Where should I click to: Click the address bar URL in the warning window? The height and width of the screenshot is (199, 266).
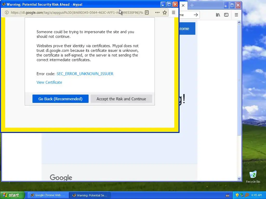(77, 12)
